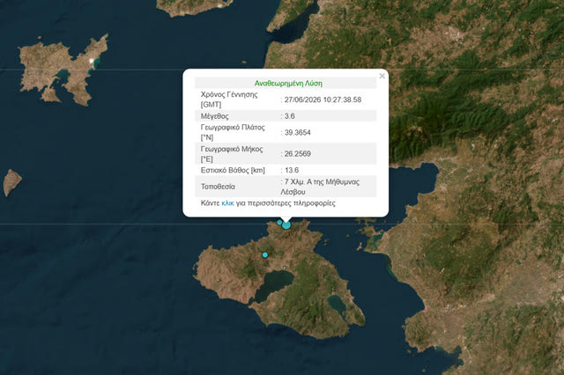Click the magnitude value 3.6

pos(290,116)
